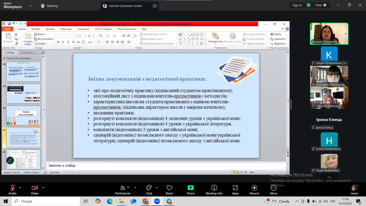This screenshot has height=206, width=366.
Task: Click the Sign in button
Action: click(x=297, y=5)
